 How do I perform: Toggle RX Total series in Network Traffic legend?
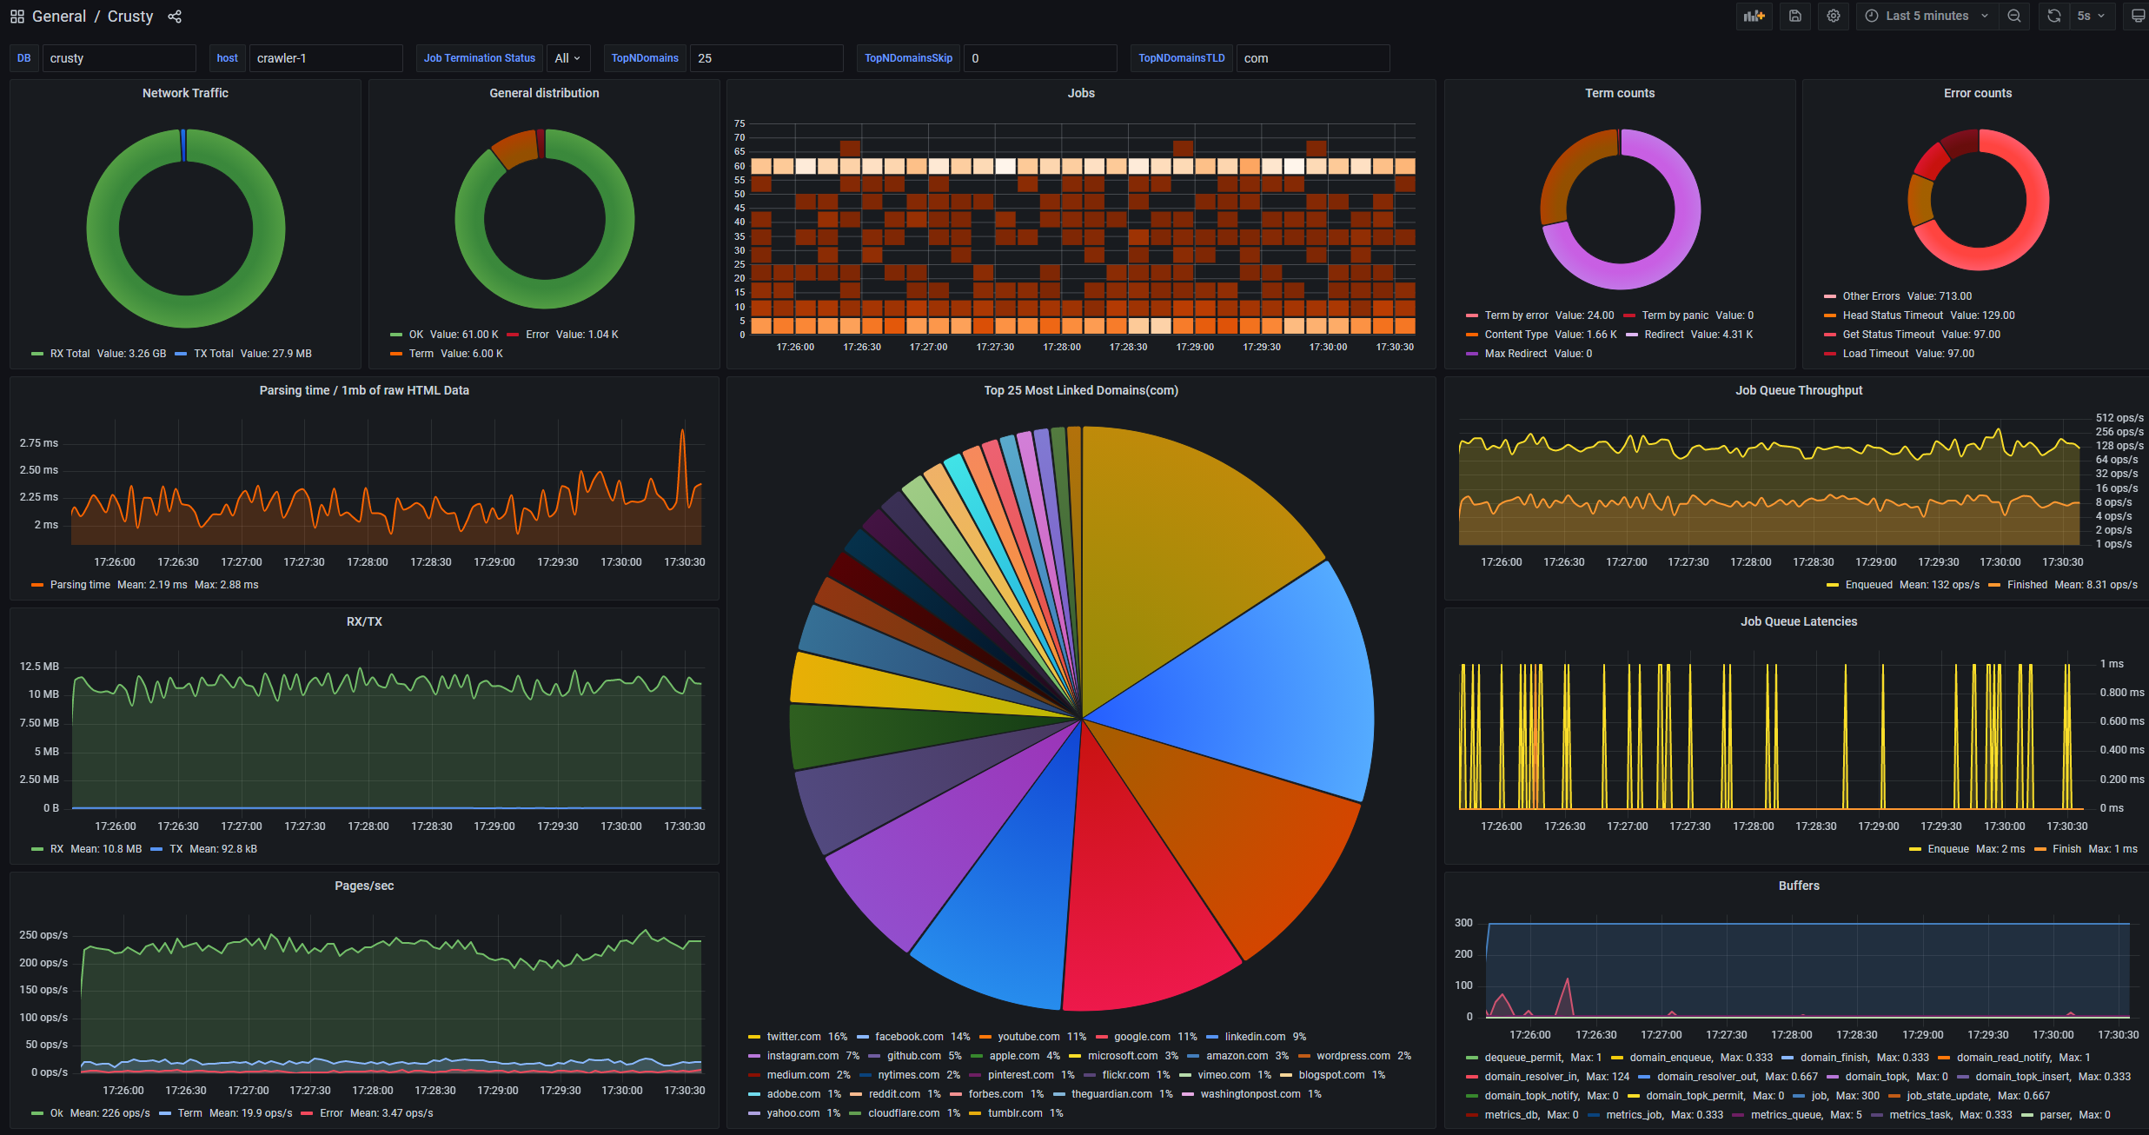[70, 354]
